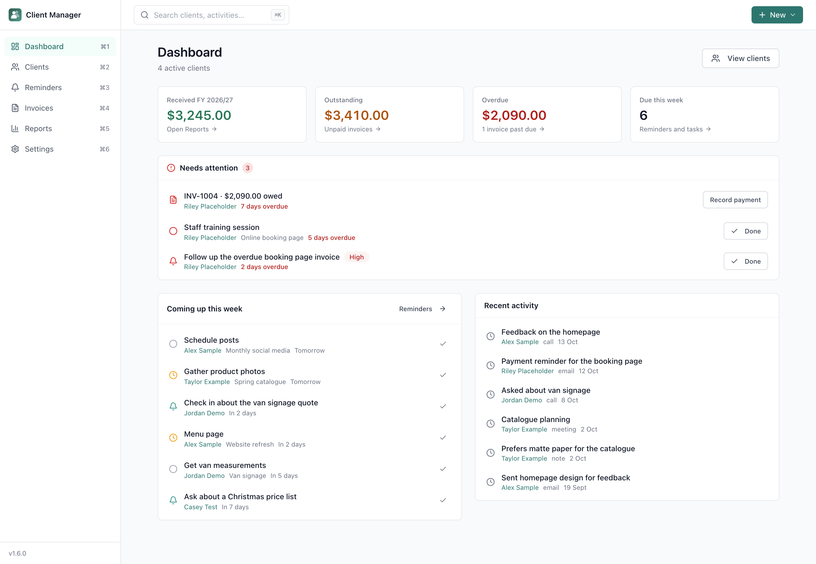The width and height of the screenshot is (816, 564).
Task: Open the 1 invoice past due link
Action: pyautogui.click(x=513, y=129)
